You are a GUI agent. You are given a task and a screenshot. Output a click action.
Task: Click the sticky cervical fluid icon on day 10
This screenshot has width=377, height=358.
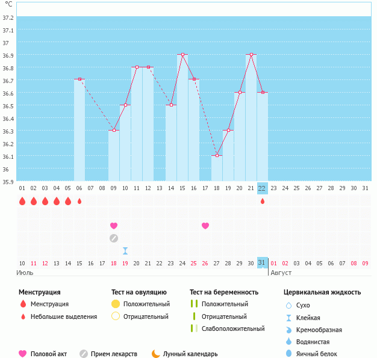125,251
